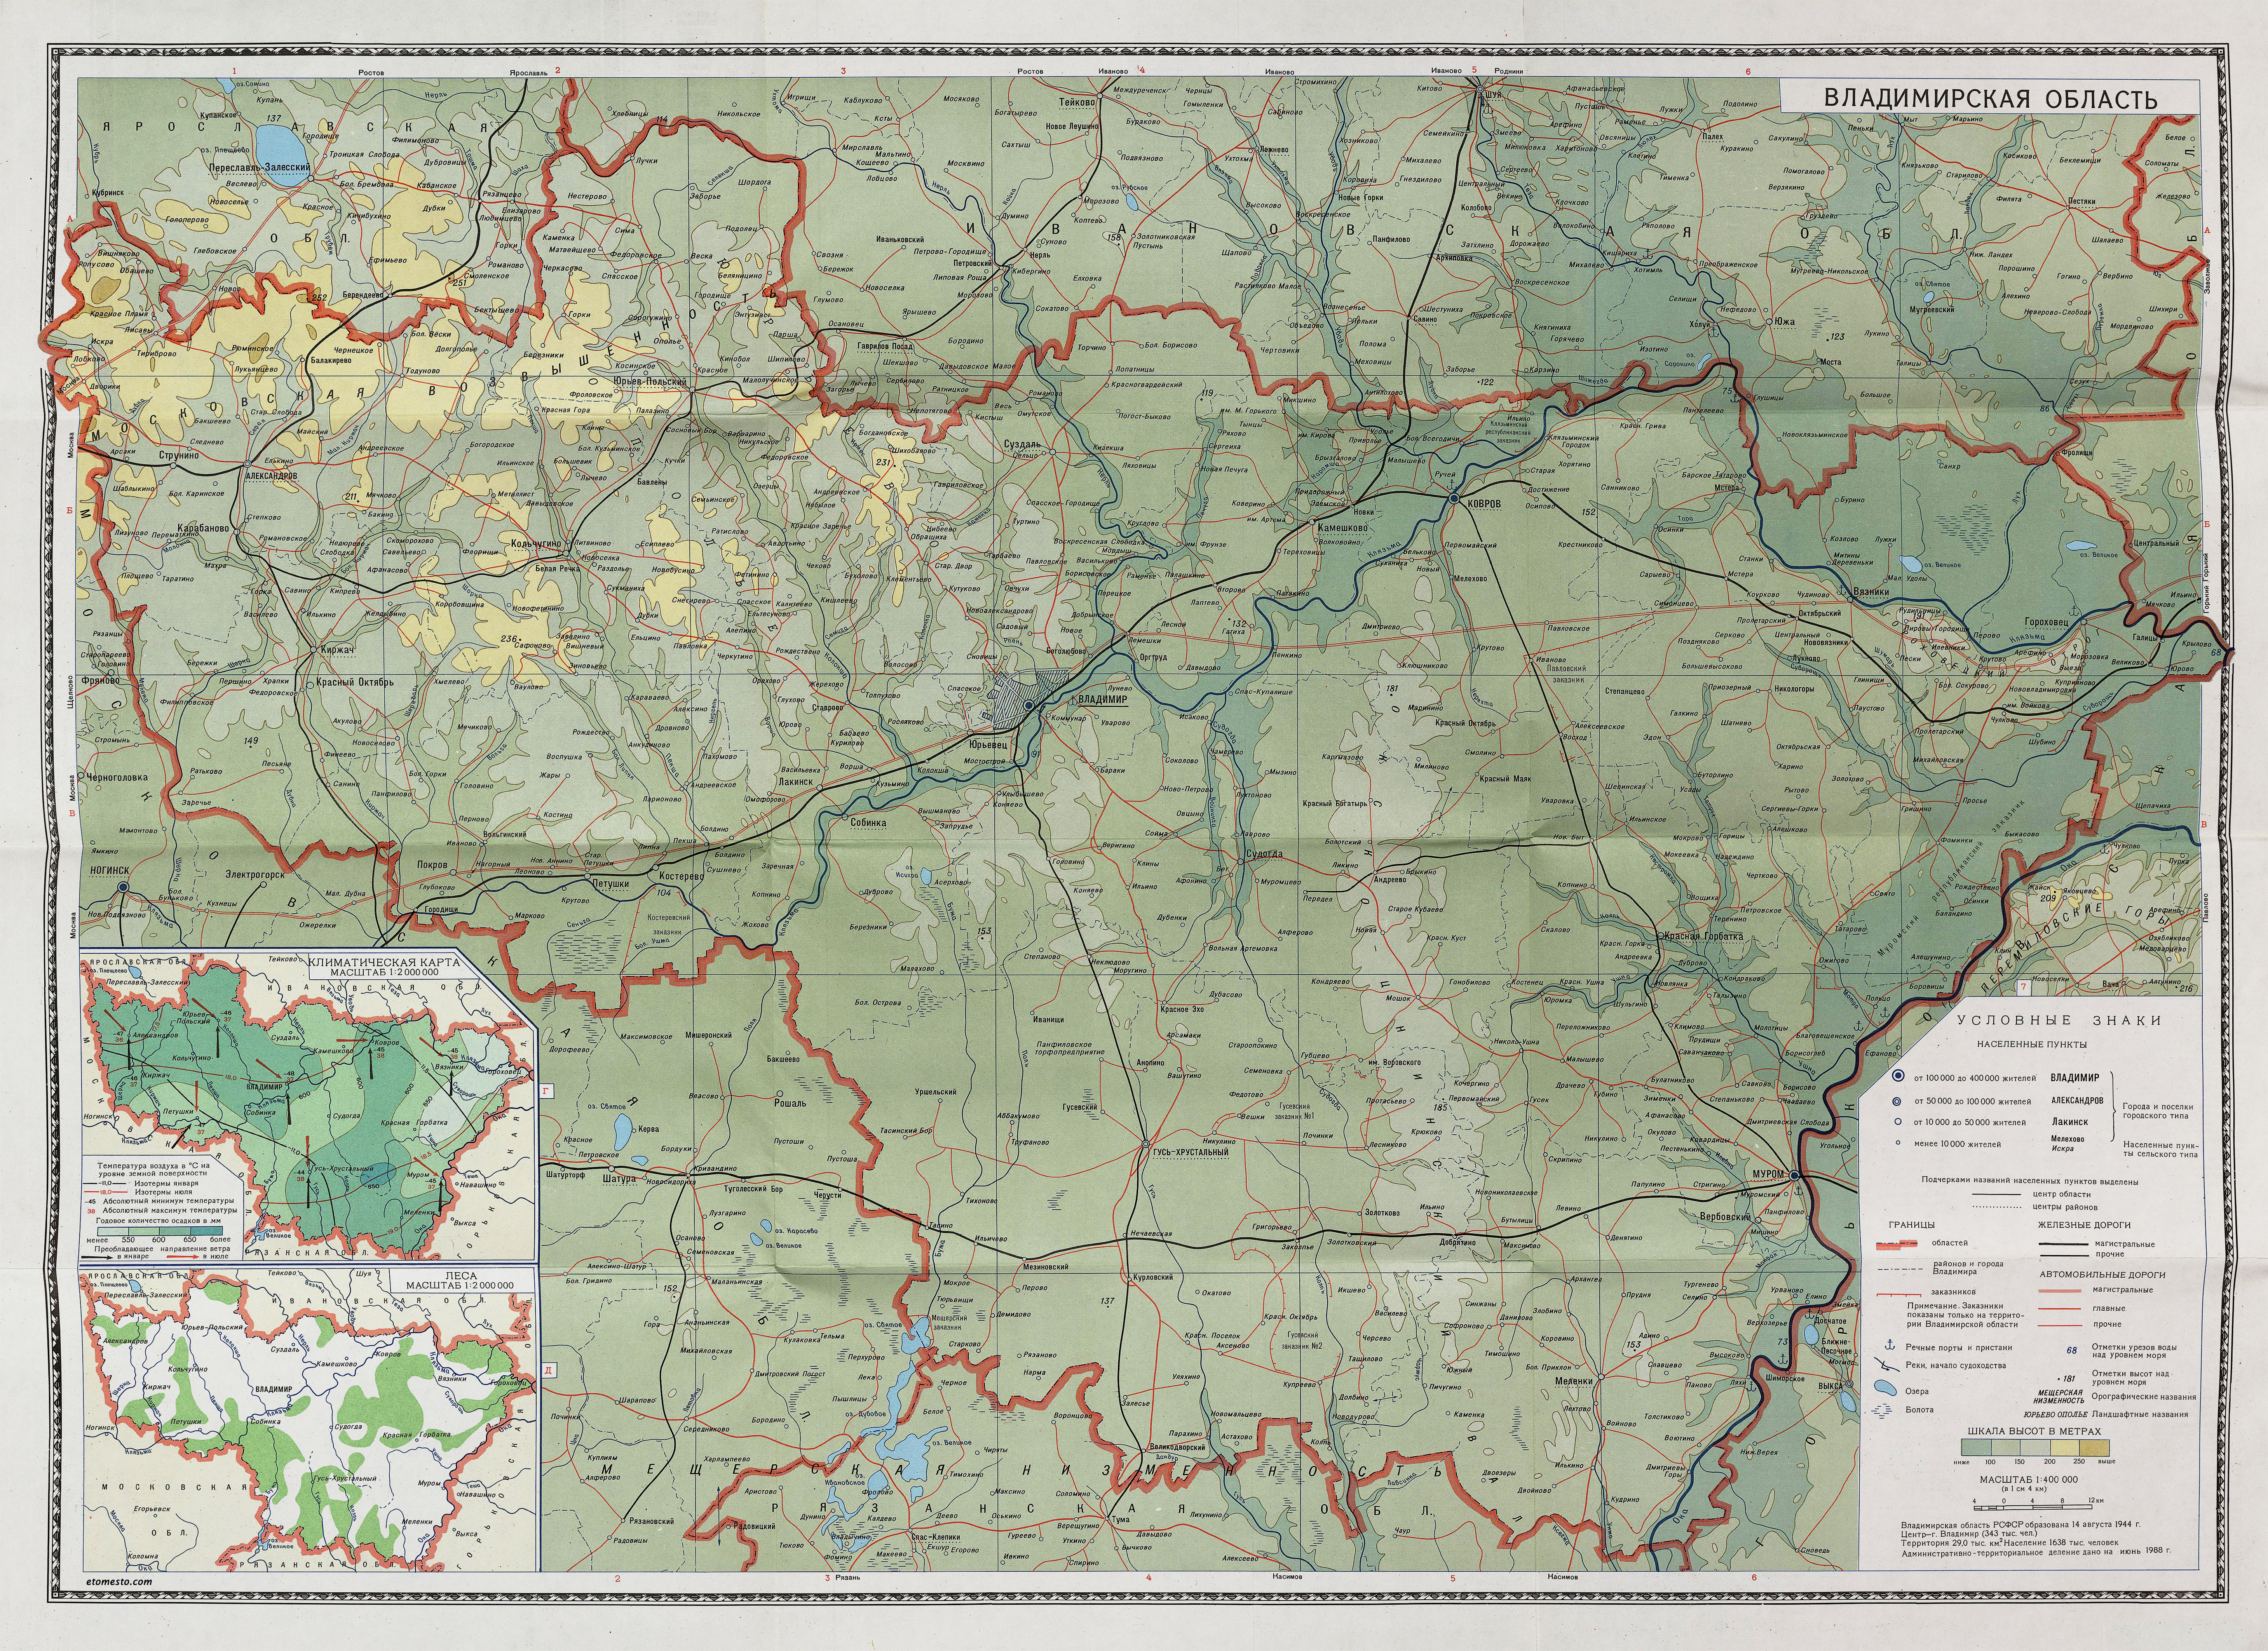Click the dashed district border sample in legend
The height and width of the screenshot is (1651, 2268).
click(x=1900, y=1269)
